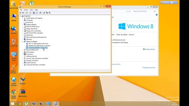189x106 pixels.
Task: Open the Help menu
Action: [36, 10]
